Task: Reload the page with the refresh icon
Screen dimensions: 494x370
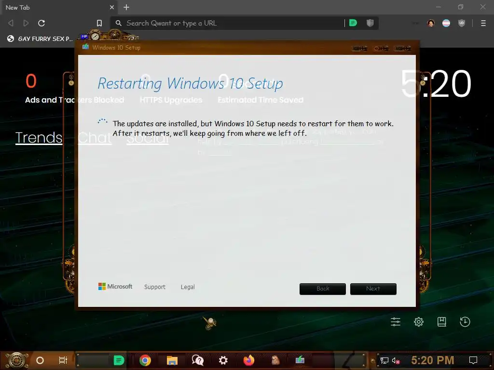Action: [41, 23]
